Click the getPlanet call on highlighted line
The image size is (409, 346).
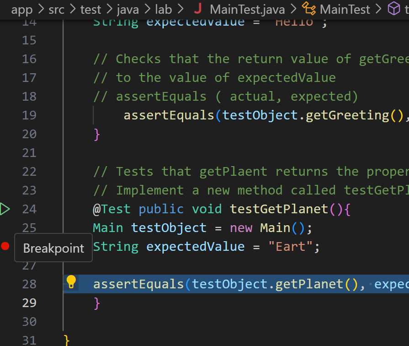click(309, 284)
